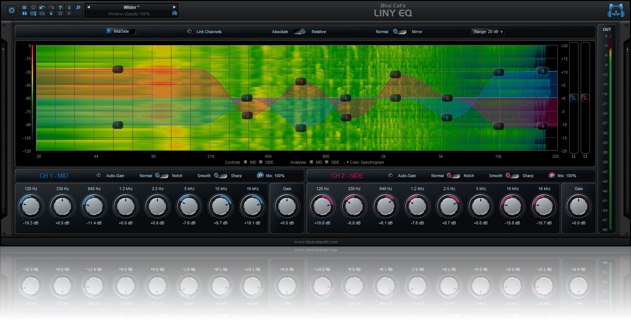The height and width of the screenshot is (320, 631).
Task: Click CH 1 120 Hz band knob
Action: coord(31,206)
